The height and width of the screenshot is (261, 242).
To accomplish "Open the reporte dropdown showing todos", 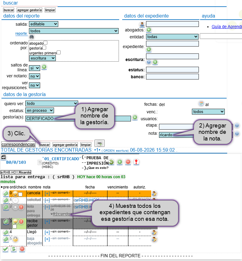I will click(74, 31).
